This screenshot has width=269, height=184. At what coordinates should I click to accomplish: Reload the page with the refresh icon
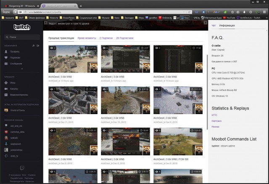point(189,12)
